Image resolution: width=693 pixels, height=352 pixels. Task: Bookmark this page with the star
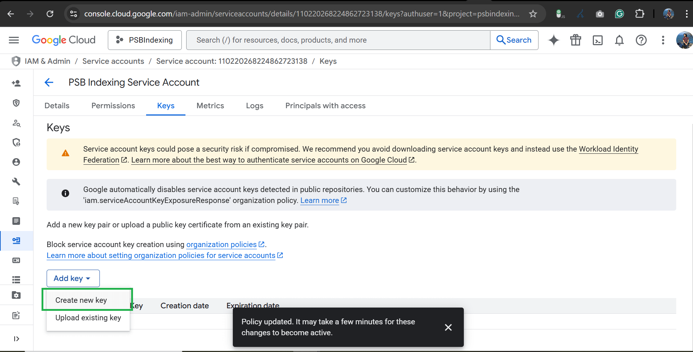pyautogui.click(x=533, y=13)
